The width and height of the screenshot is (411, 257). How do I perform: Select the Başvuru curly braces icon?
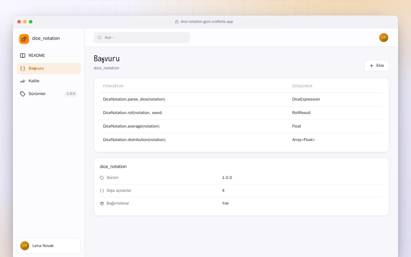pos(22,68)
